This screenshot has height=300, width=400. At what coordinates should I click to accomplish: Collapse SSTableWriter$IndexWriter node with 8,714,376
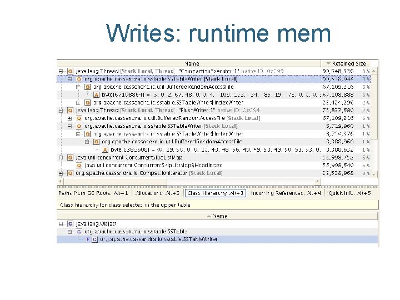(x=78, y=134)
